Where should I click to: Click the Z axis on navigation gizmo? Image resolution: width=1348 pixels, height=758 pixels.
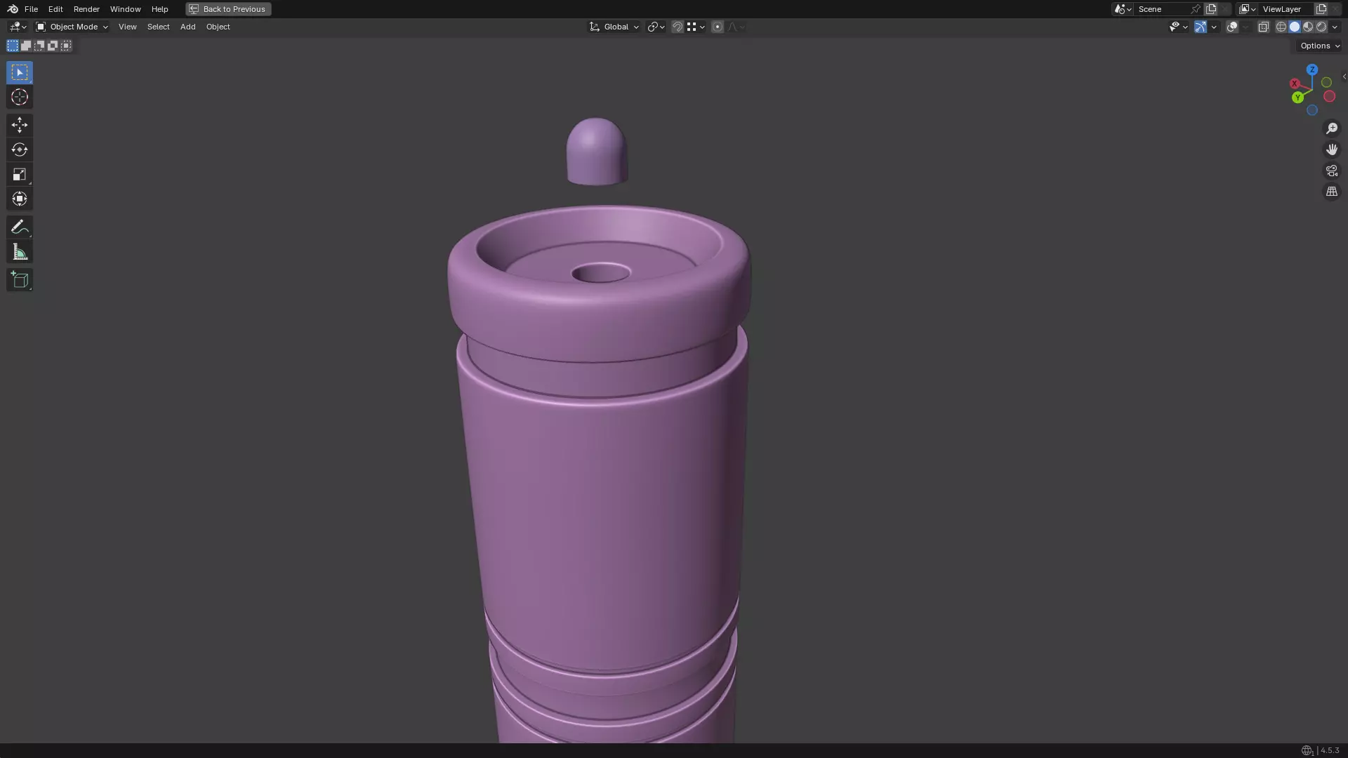pos(1312,70)
